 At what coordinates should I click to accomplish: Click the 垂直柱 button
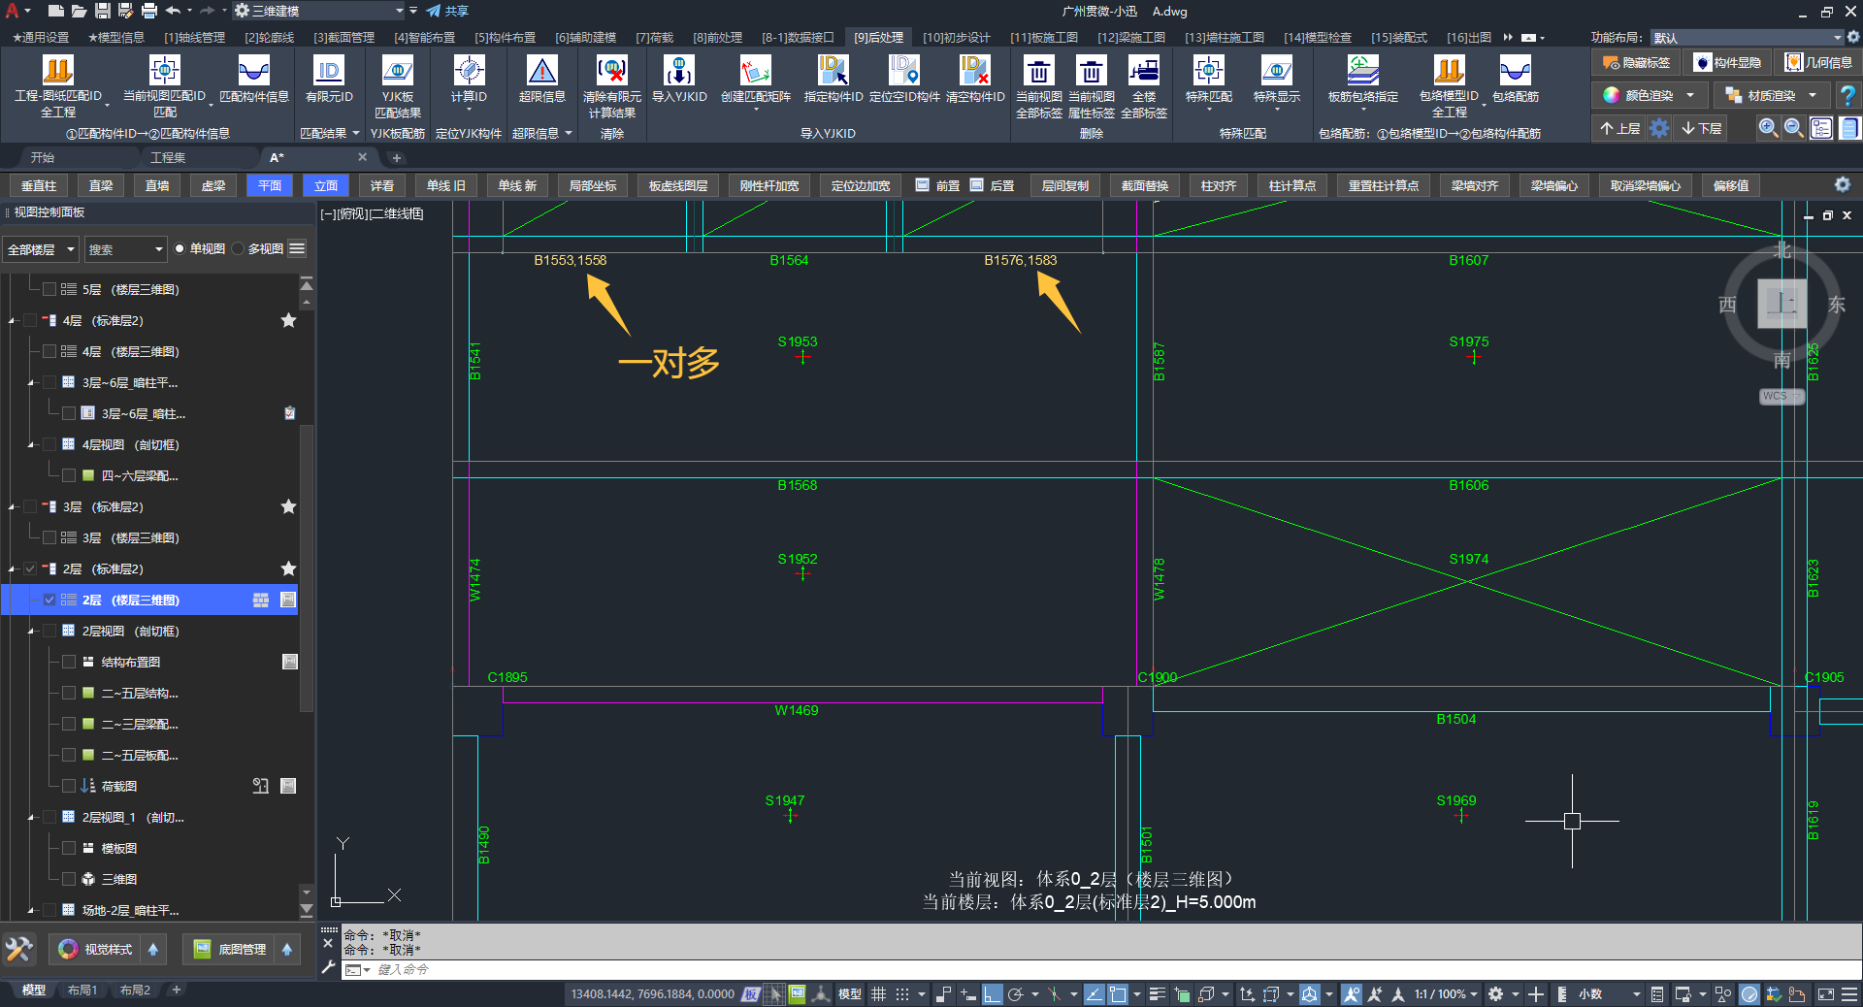point(39,185)
